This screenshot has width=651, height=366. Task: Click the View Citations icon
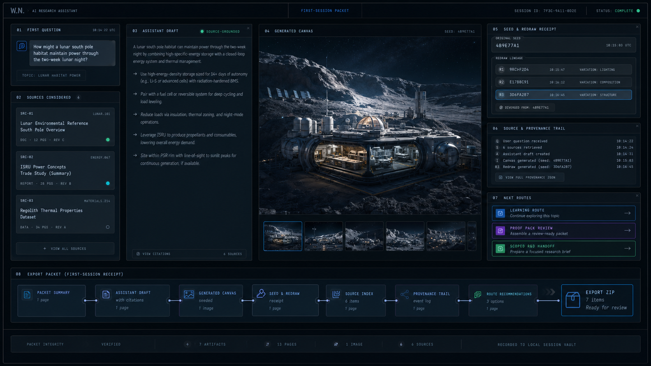(x=138, y=254)
